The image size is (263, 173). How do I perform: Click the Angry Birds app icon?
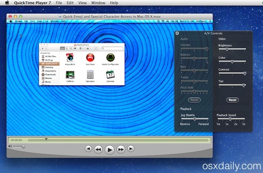(70, 58)
